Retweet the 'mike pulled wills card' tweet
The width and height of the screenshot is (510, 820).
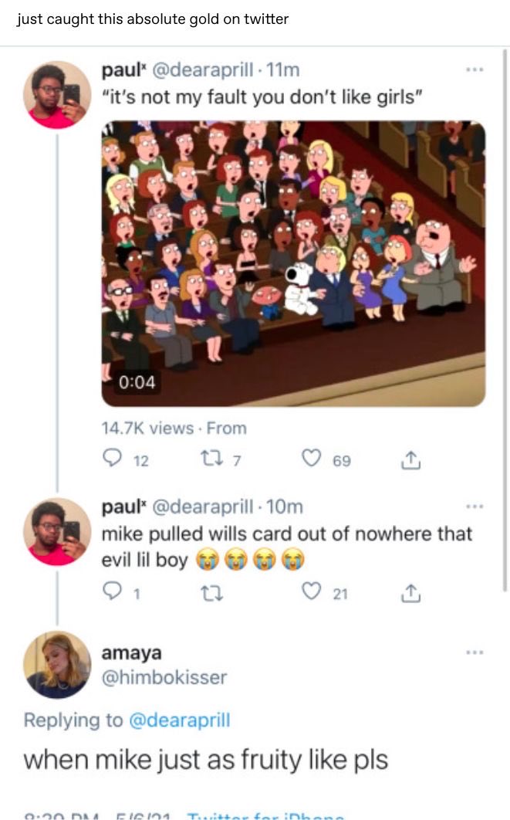pos(212,592)
